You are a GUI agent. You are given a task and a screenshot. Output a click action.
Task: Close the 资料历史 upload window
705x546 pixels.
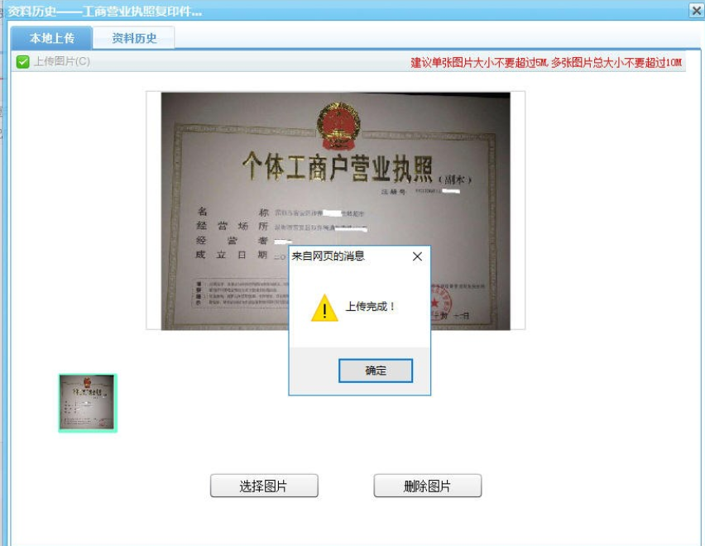coord(696,9)
